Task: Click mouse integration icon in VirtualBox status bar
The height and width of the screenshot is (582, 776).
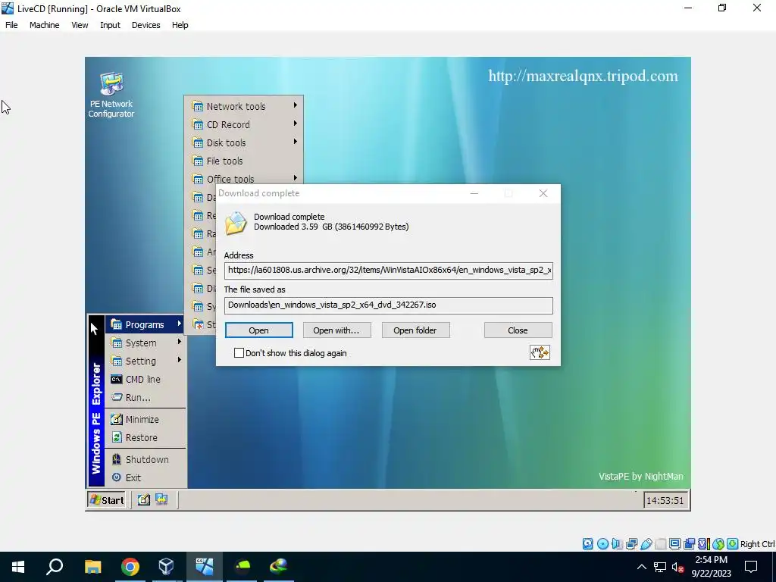Action: 718,544
